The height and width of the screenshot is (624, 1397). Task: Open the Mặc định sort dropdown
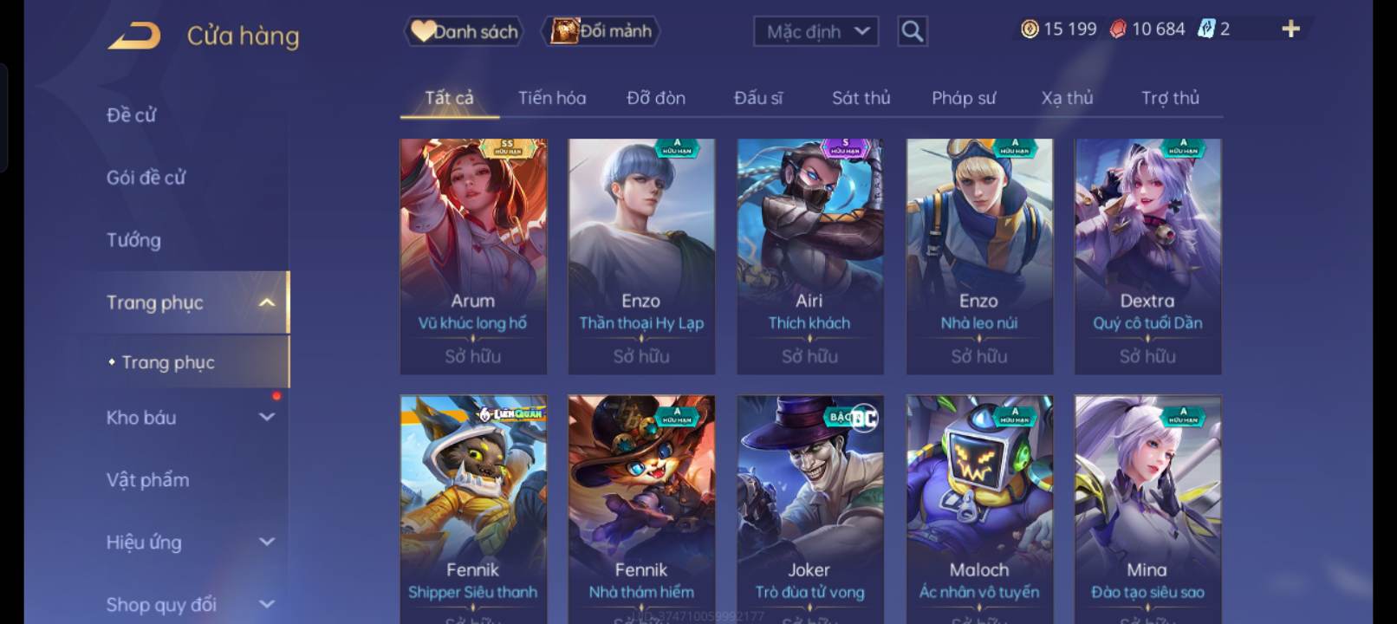pos(815,32)
